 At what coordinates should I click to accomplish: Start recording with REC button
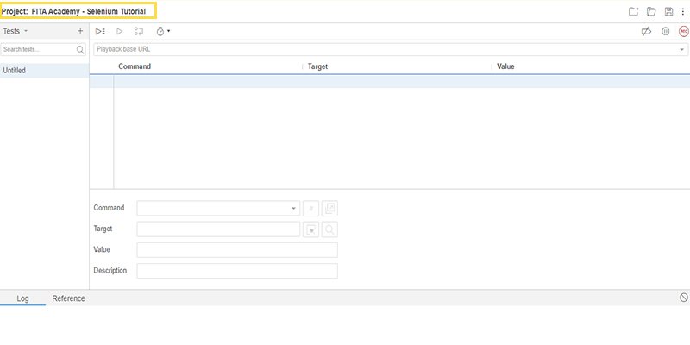[x=683, y=31]
